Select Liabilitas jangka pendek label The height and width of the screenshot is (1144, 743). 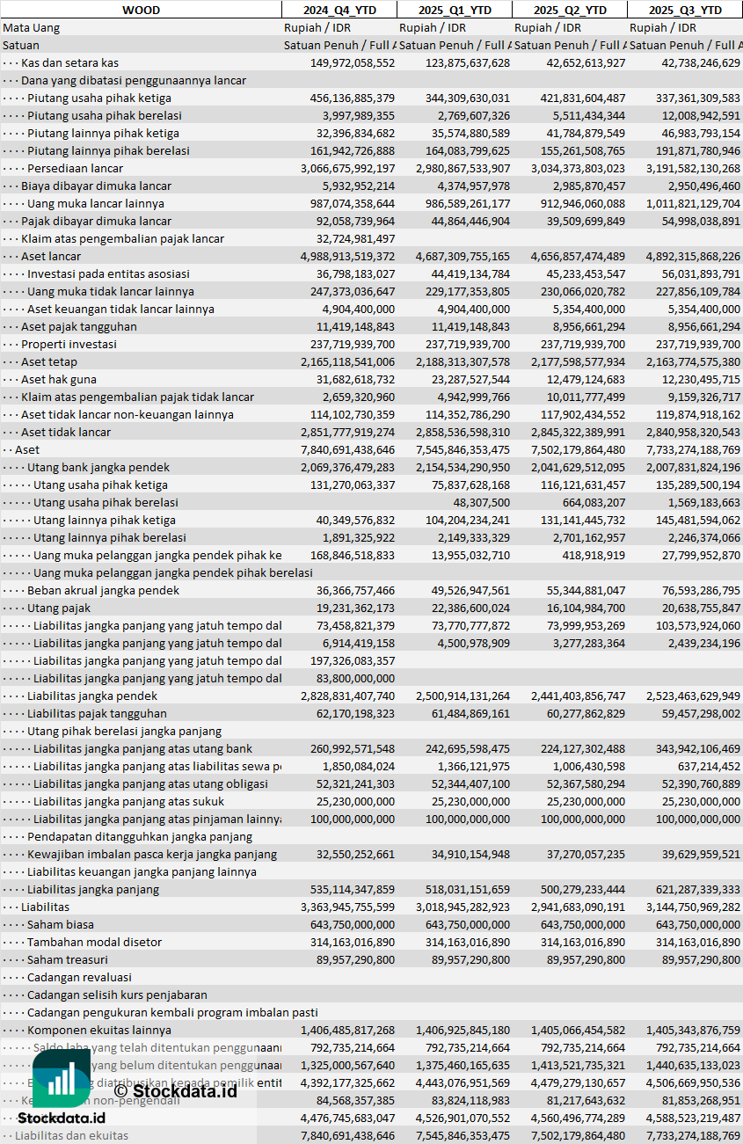click(x=93, y=696)
